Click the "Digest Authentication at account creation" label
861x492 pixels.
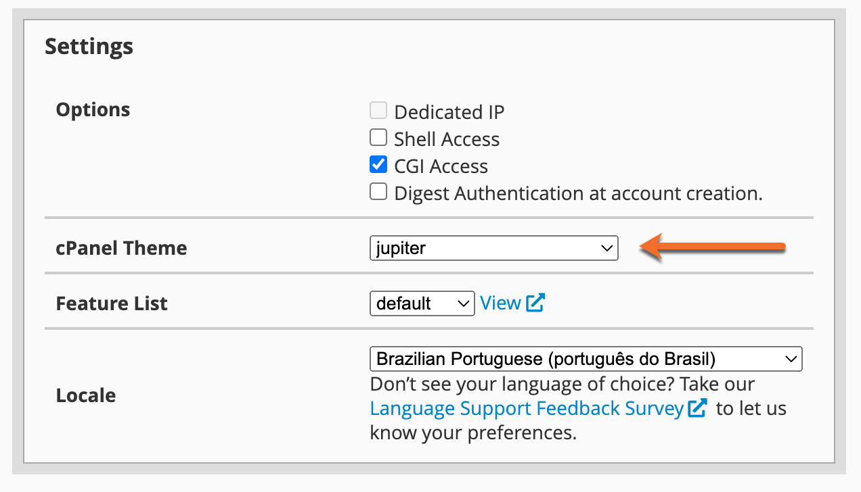point(578,194)
